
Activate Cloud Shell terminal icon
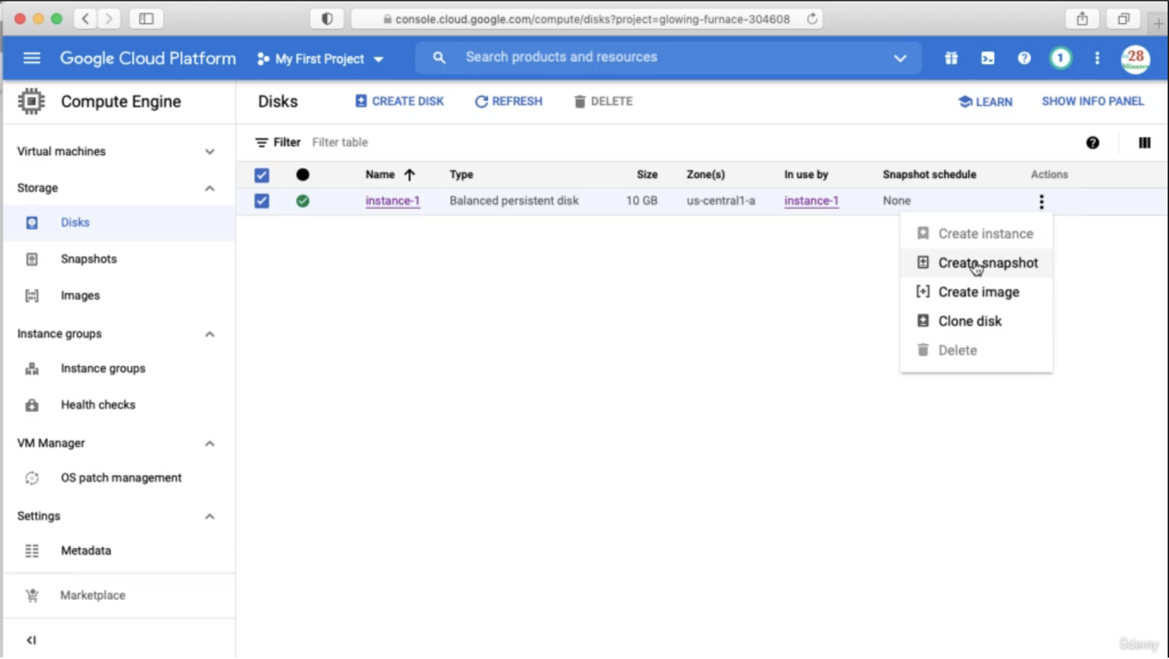coord(988,58)
